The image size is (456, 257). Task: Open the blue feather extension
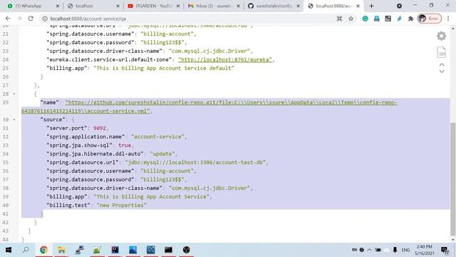[x=399, y=19]
